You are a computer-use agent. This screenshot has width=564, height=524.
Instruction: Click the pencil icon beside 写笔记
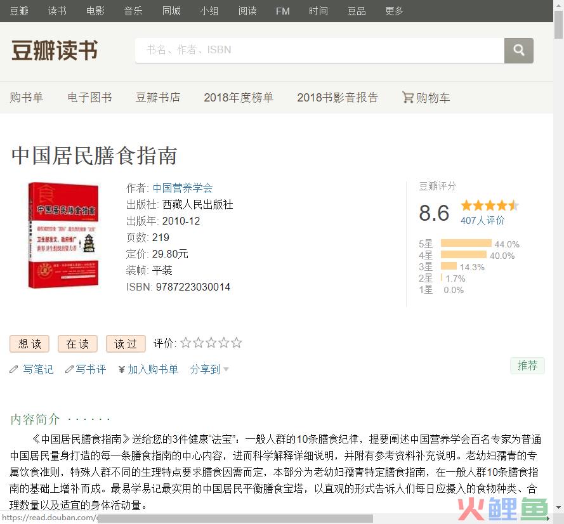coord(14,369)
